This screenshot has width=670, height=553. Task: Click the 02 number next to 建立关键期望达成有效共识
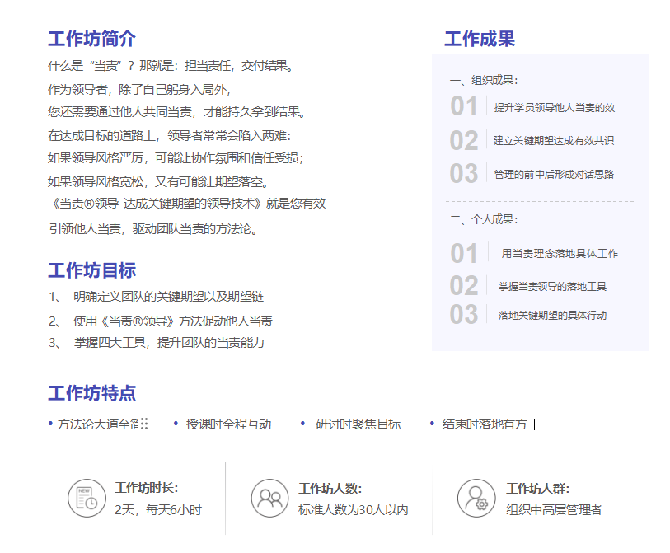464,140
